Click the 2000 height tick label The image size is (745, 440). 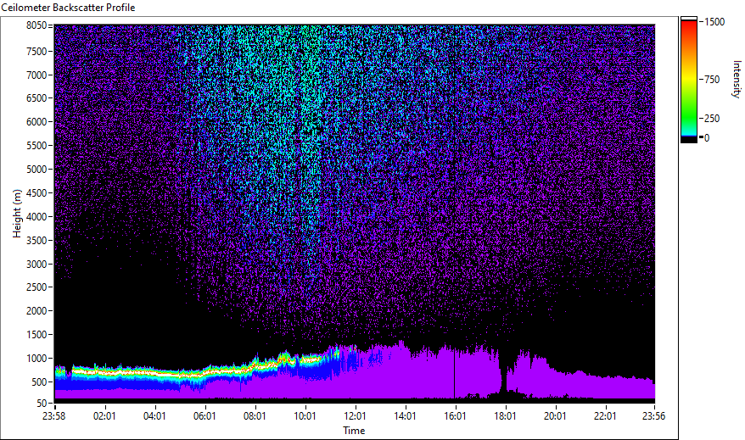point(36,311)
